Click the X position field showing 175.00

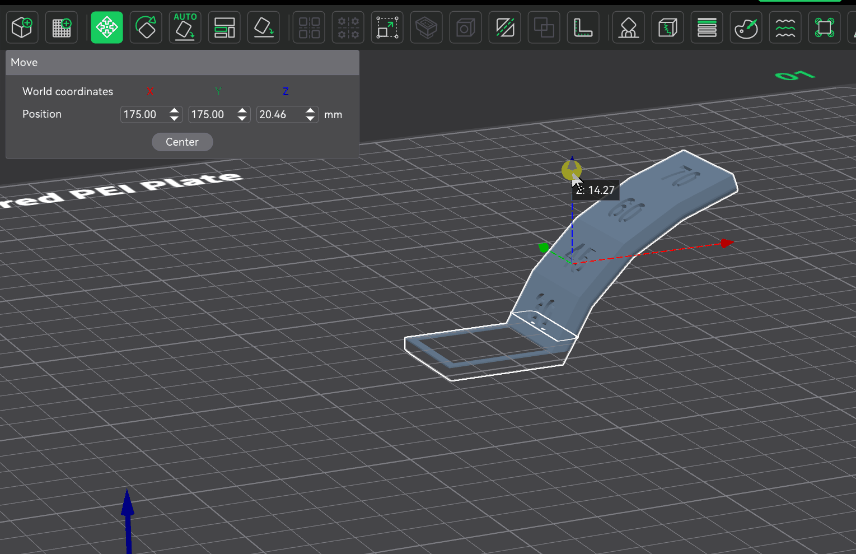click(x=144, y=114)
